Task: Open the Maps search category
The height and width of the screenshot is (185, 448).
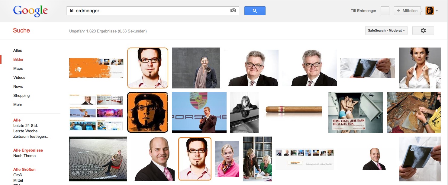Action: click(18, 69)
